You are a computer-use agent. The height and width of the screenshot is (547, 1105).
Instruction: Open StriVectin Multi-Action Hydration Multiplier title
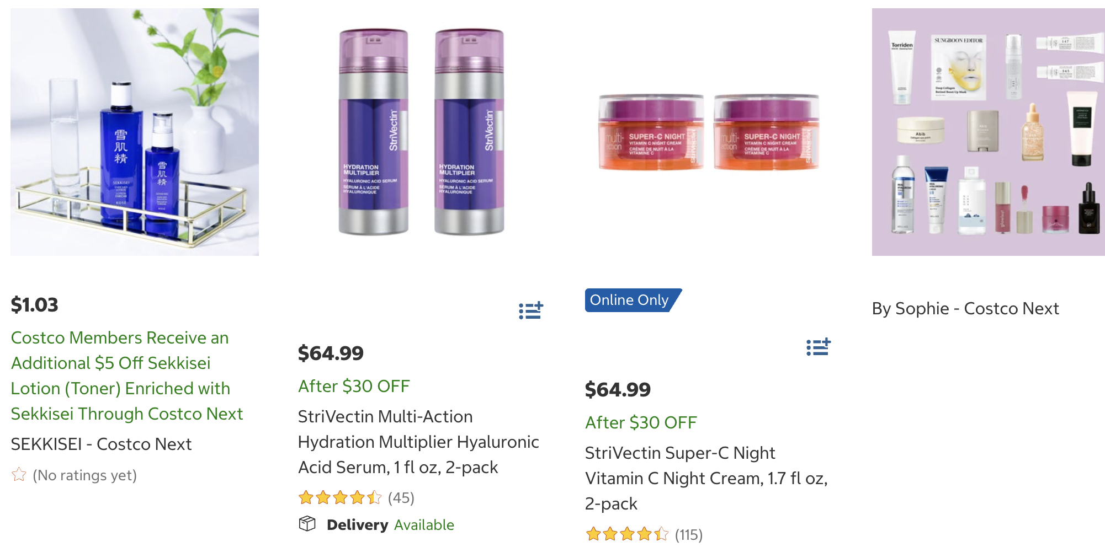click(418, 442)
